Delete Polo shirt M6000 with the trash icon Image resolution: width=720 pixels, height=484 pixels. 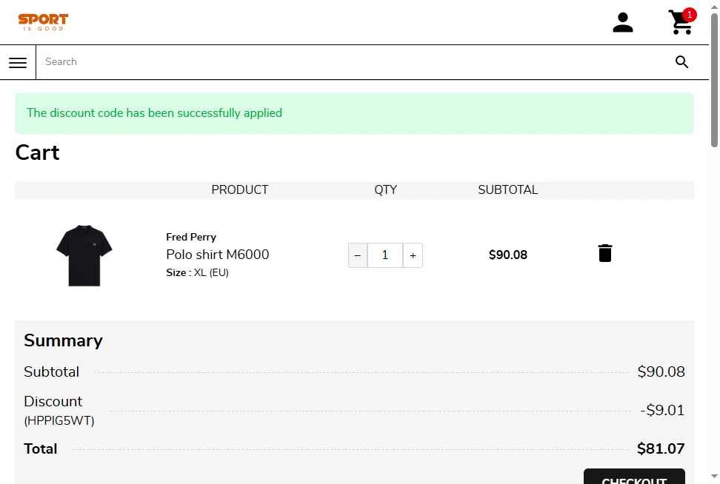604,253
